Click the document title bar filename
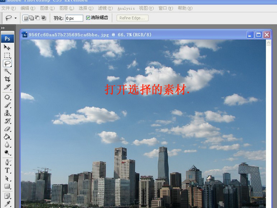277x208 pixels. [69, 35]
